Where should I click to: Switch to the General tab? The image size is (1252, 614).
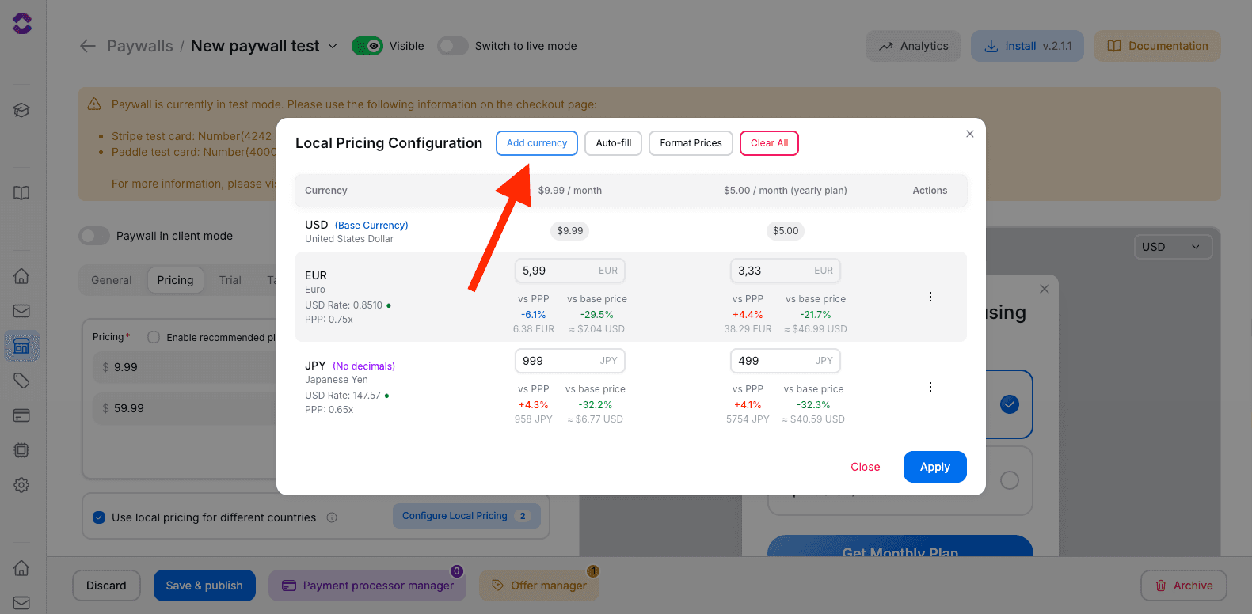click(x=112, y=280)
